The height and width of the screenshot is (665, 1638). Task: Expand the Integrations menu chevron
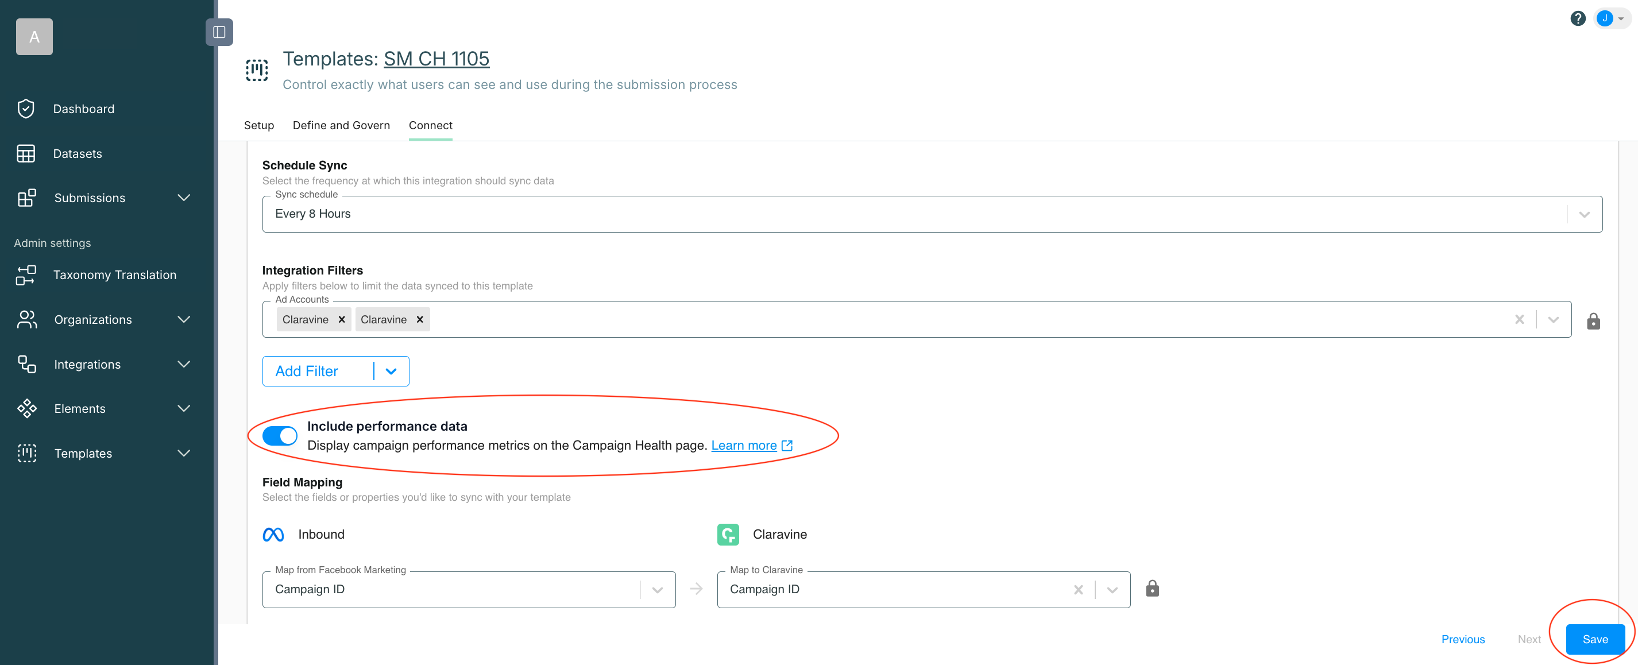184,364
